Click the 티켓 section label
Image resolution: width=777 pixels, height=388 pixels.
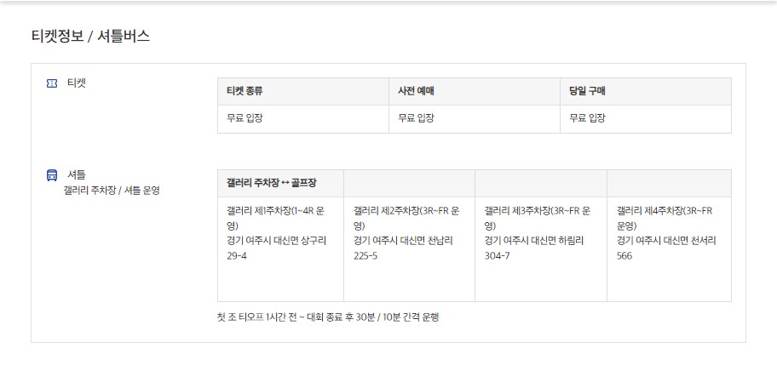(77, 83)
